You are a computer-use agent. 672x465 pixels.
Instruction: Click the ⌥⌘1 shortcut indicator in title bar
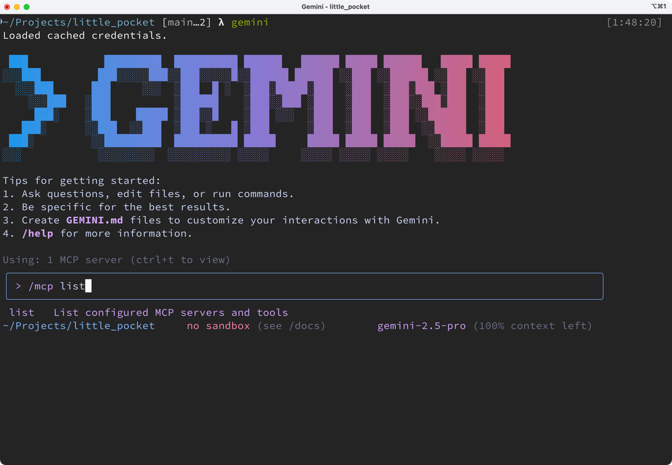click(x=659, y=6)
